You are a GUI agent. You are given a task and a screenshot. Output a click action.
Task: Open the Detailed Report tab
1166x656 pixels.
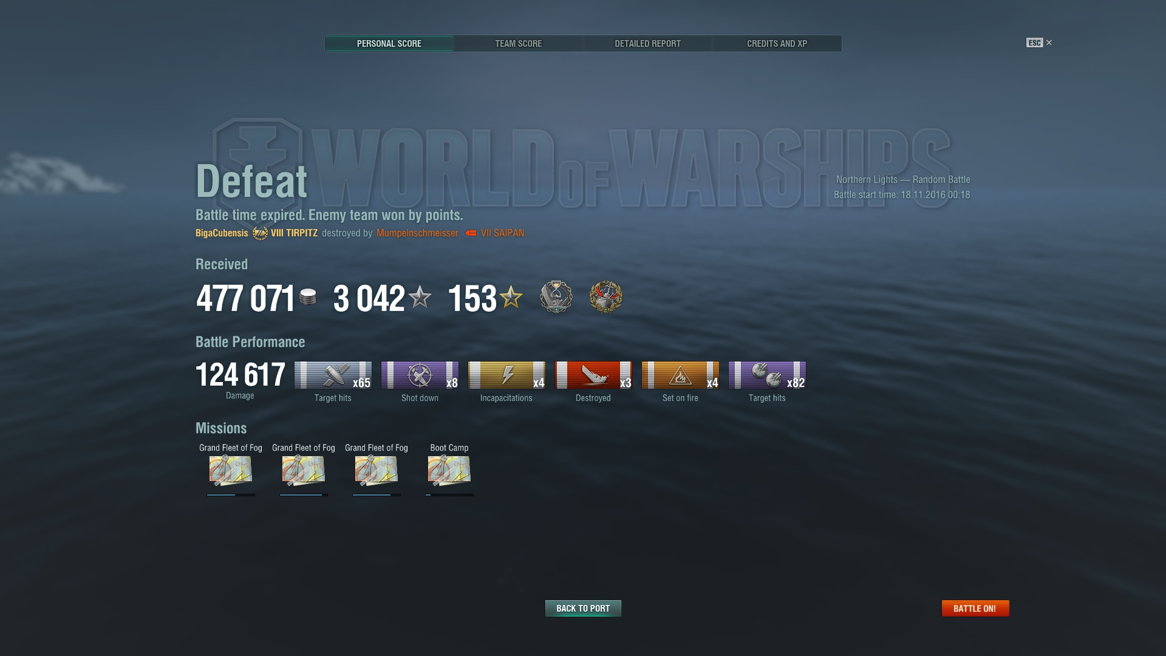648,44
